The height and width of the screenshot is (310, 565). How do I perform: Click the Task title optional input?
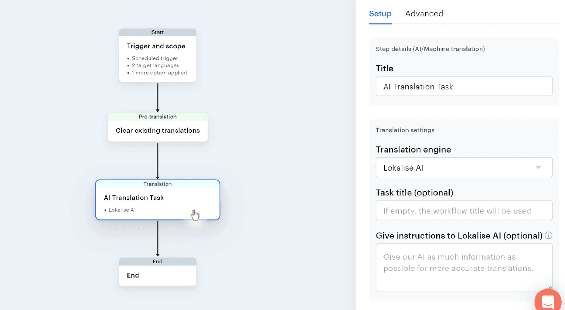pos(464,210)
